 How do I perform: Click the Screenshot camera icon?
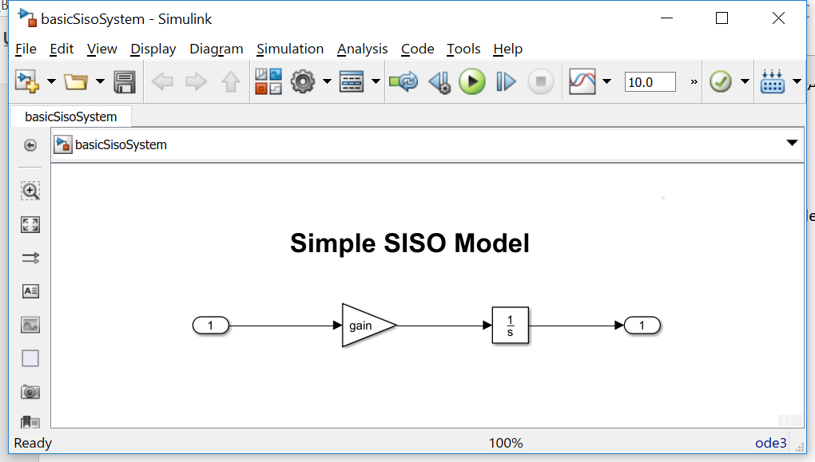[x=30, y=392]
